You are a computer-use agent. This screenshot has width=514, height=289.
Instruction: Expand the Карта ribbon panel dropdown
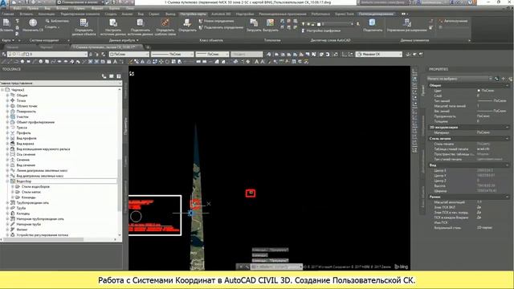8,40
